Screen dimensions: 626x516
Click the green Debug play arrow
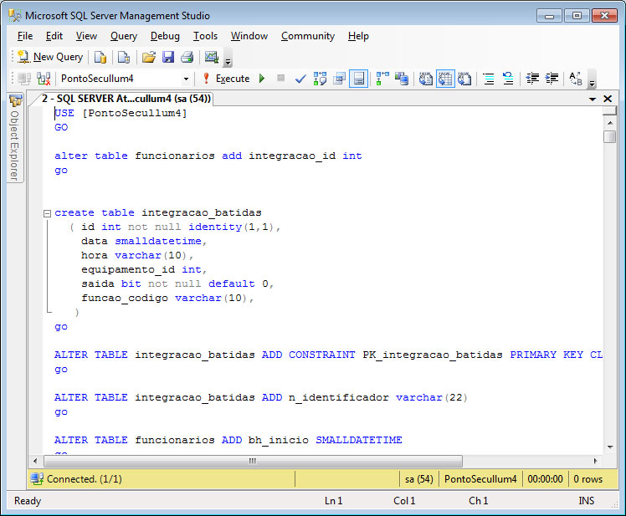point(262,79)
